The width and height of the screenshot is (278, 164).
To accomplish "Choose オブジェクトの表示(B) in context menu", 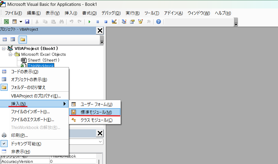I will pos(34,80).
